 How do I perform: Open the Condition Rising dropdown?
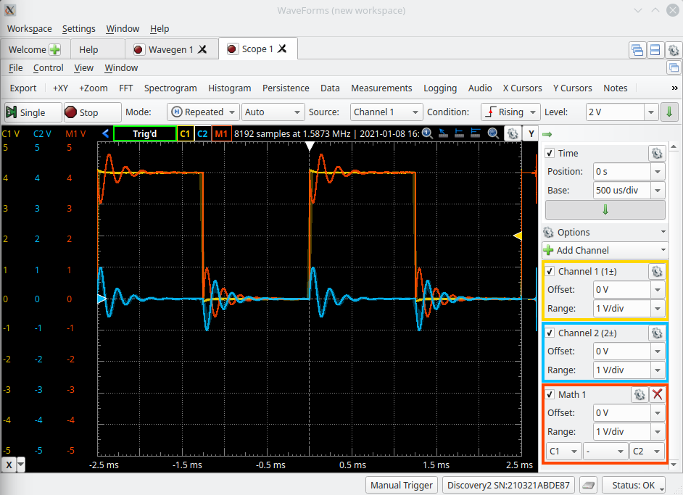[x=510, y=112]
